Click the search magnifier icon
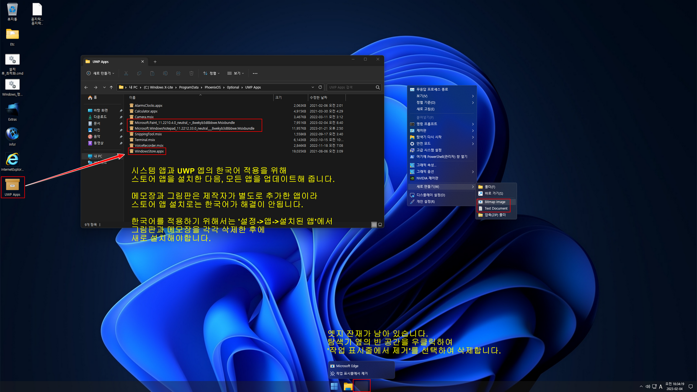The height and width of the screenshot is (392, 697). [377, 88]
